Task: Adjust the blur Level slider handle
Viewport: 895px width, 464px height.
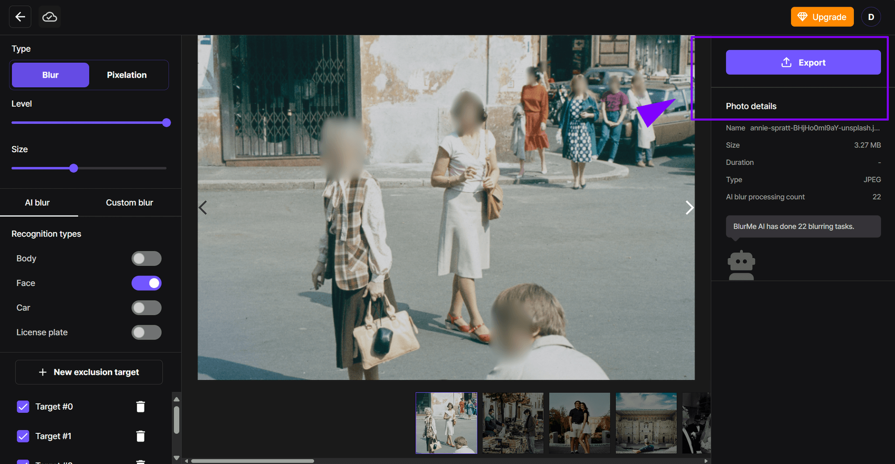Action: click(x=166, y=122)
